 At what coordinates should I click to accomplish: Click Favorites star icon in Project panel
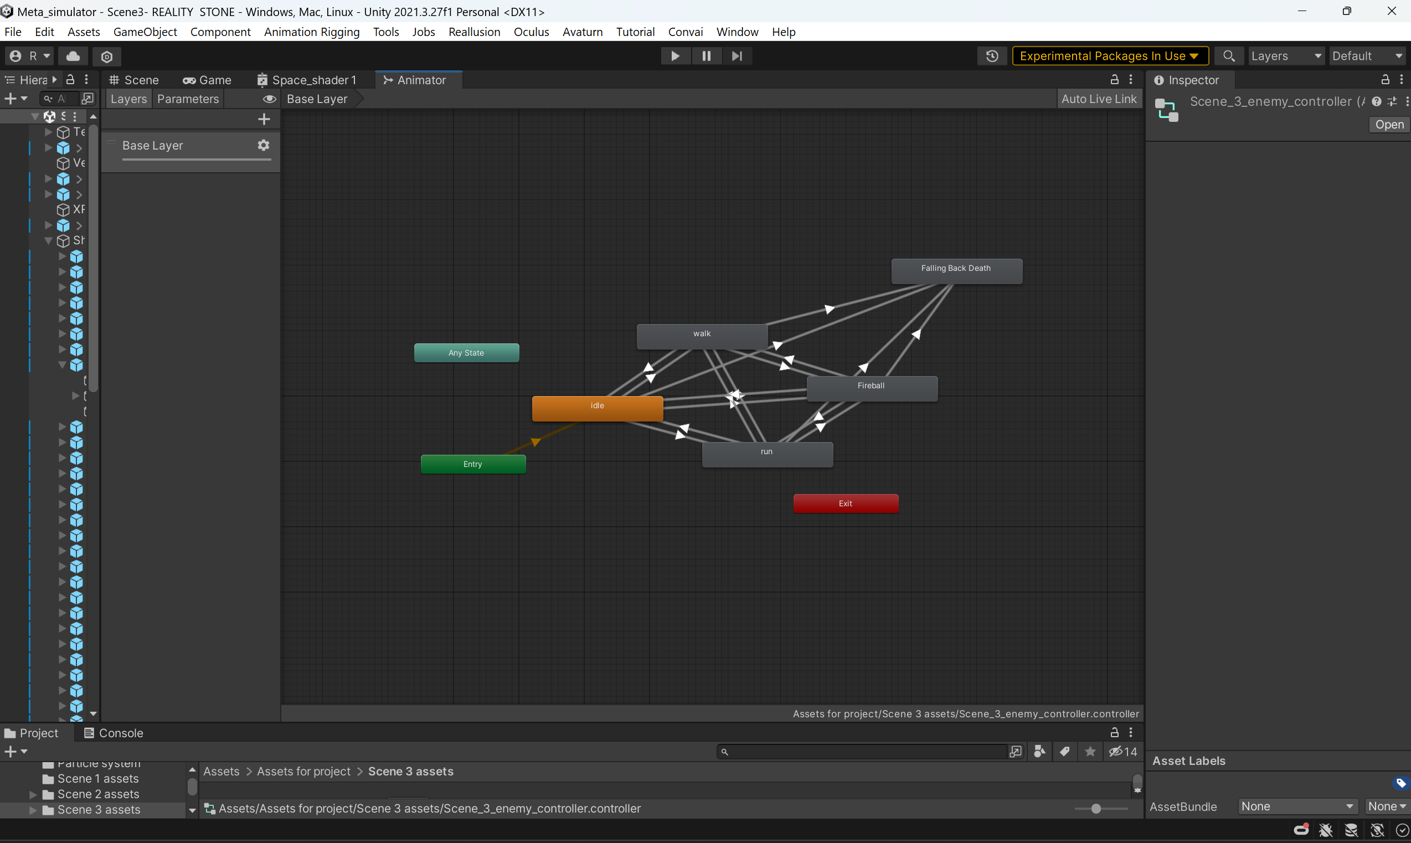(1090, 752)
